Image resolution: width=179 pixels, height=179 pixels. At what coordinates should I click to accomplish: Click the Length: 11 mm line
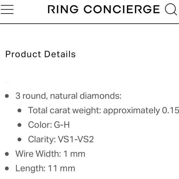click(45, 169)
